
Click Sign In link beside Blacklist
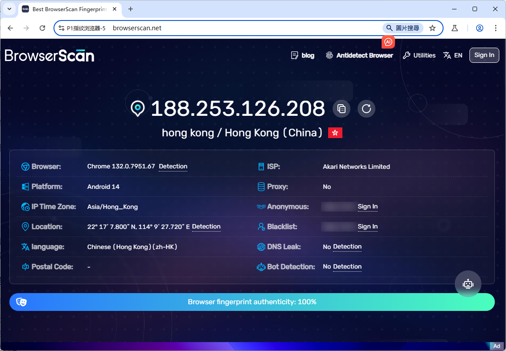(x=367, y=226)
